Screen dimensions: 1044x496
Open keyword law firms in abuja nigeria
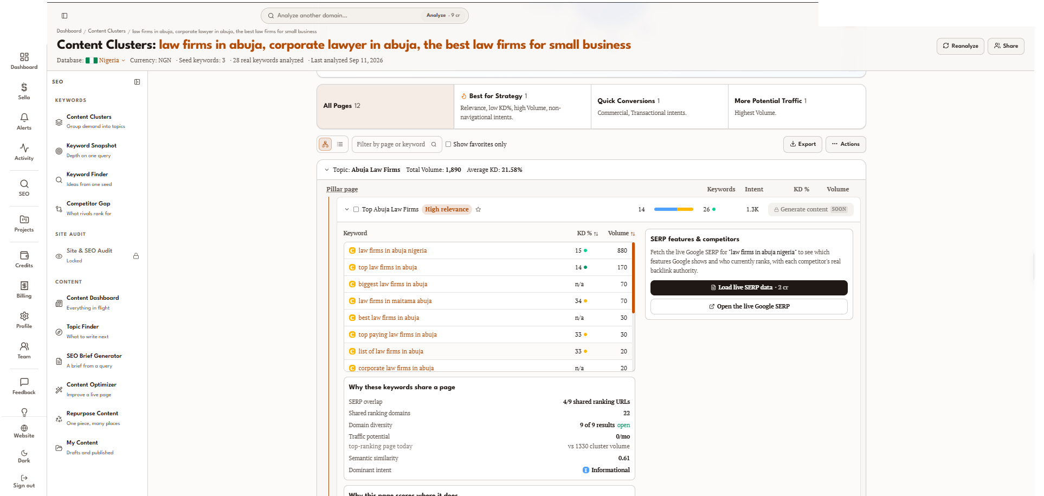pos(392,250)
